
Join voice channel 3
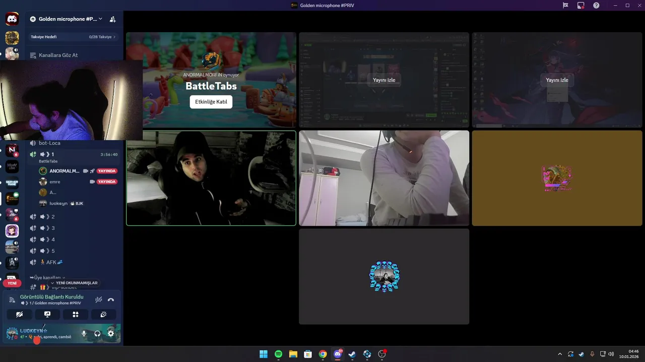[73, 228]
